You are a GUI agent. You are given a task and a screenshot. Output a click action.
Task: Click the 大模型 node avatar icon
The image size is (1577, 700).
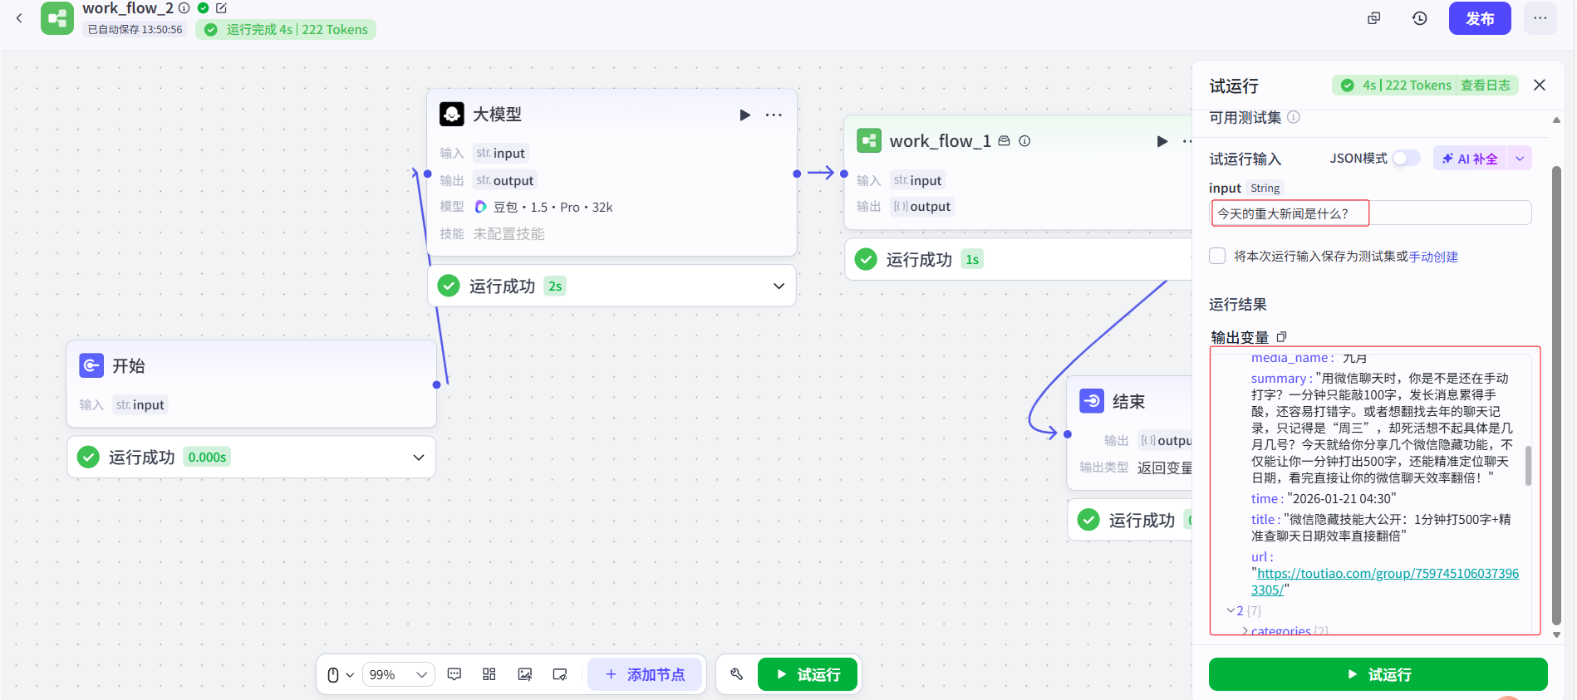[452, 114]
